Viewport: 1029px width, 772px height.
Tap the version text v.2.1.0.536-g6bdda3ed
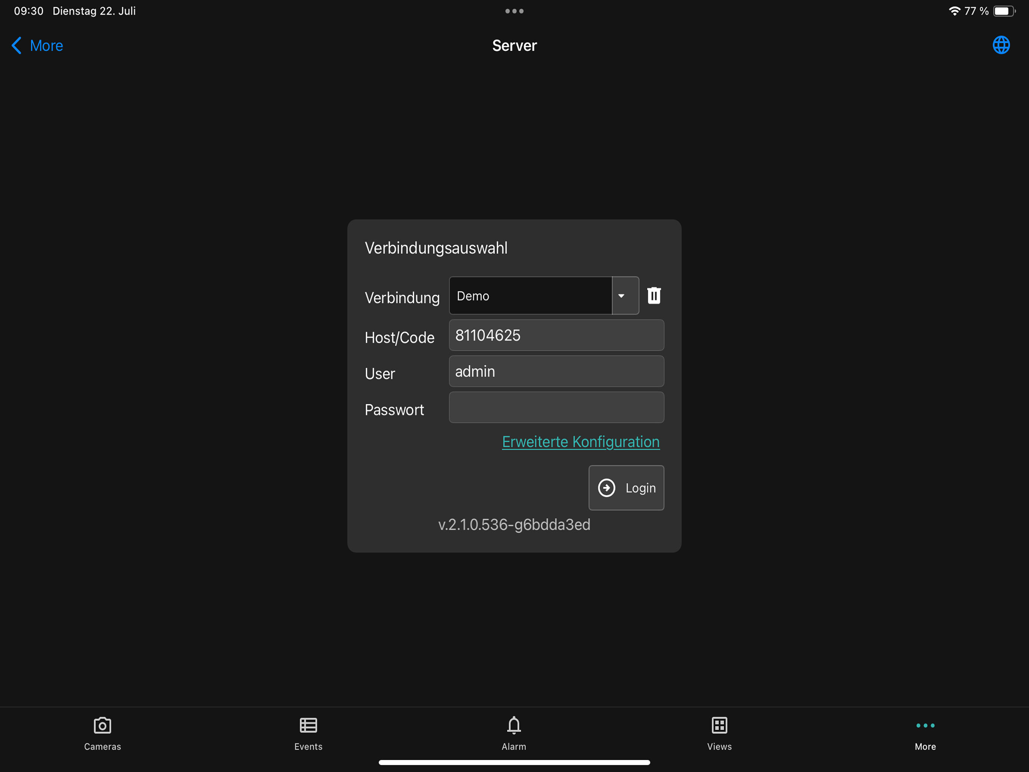tap(514, 524)
